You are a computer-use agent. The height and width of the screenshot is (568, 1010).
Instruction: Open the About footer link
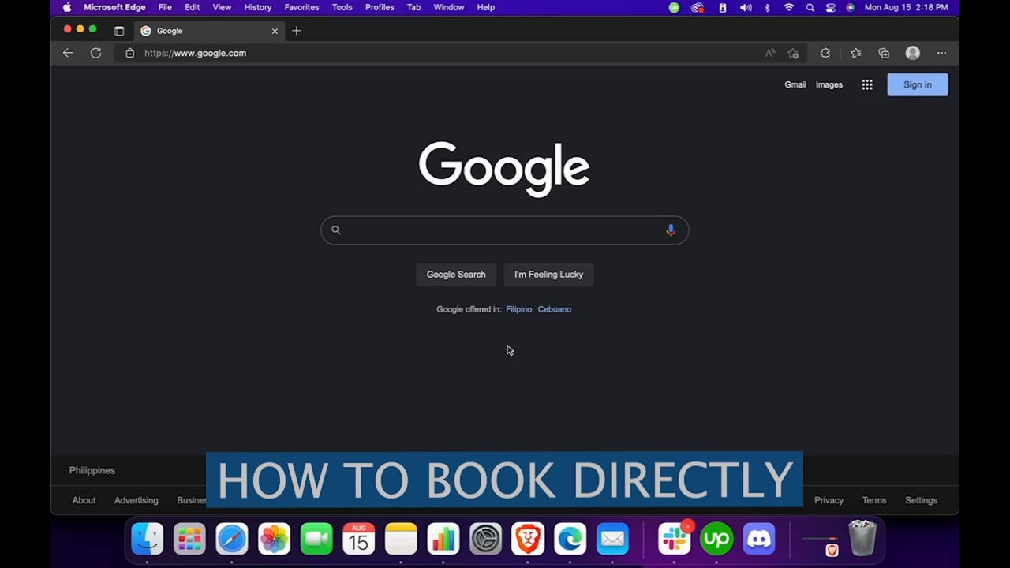[x=84, y=500]
